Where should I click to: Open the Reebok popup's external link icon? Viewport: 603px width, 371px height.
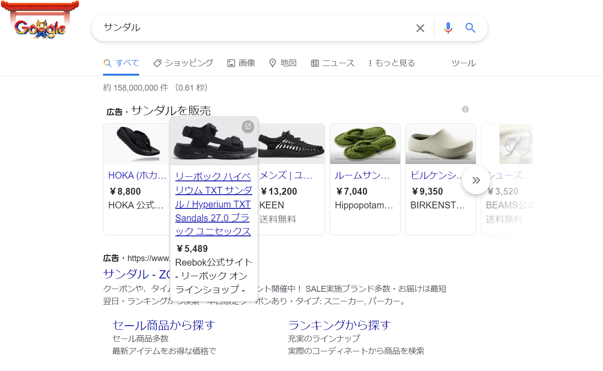coord(248,127)
